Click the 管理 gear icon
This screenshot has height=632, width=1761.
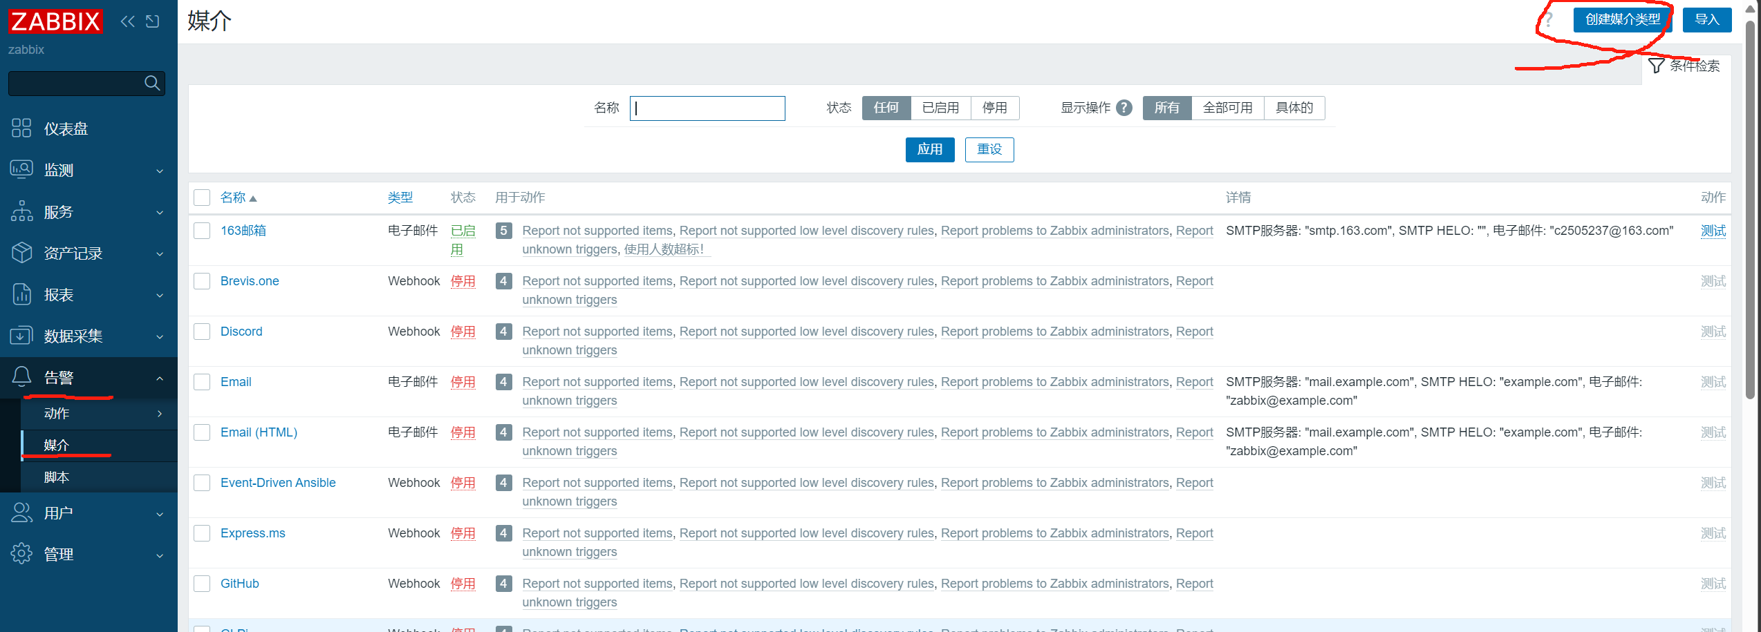(x=21, y=554)
